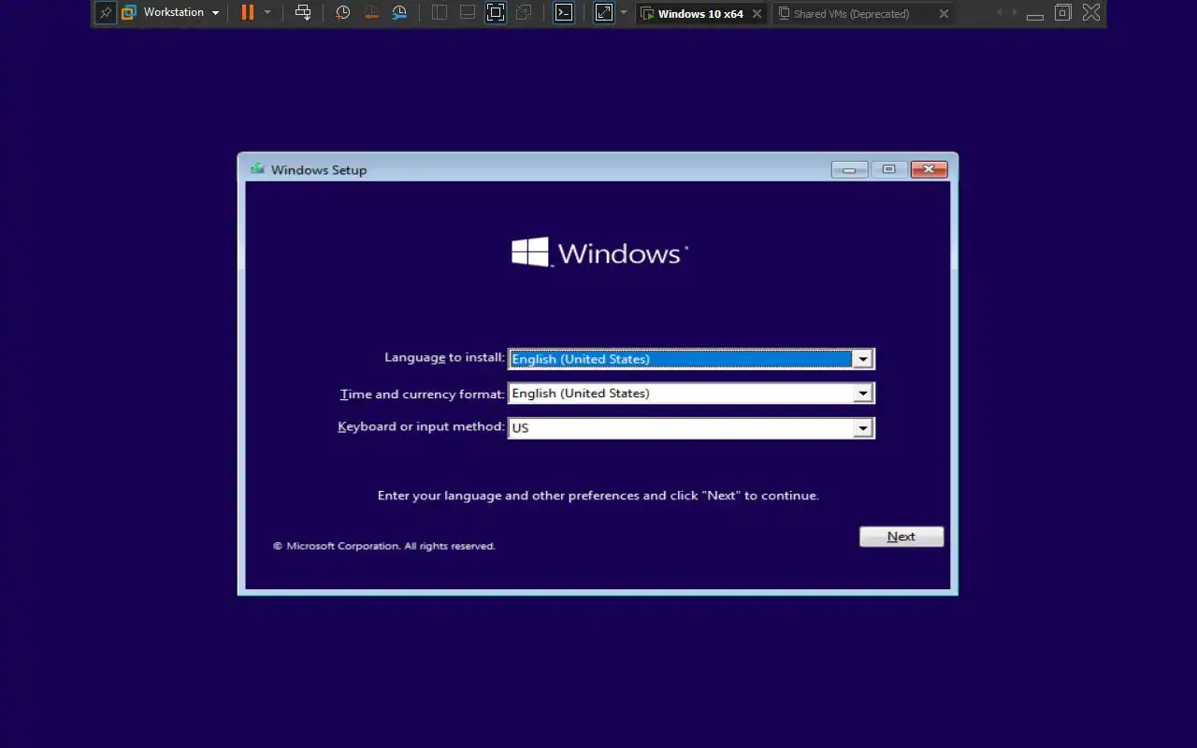Click the Microsoft Corporation copyright text
The width and height of the screenshot is (1197, 748).
point(384,546)
